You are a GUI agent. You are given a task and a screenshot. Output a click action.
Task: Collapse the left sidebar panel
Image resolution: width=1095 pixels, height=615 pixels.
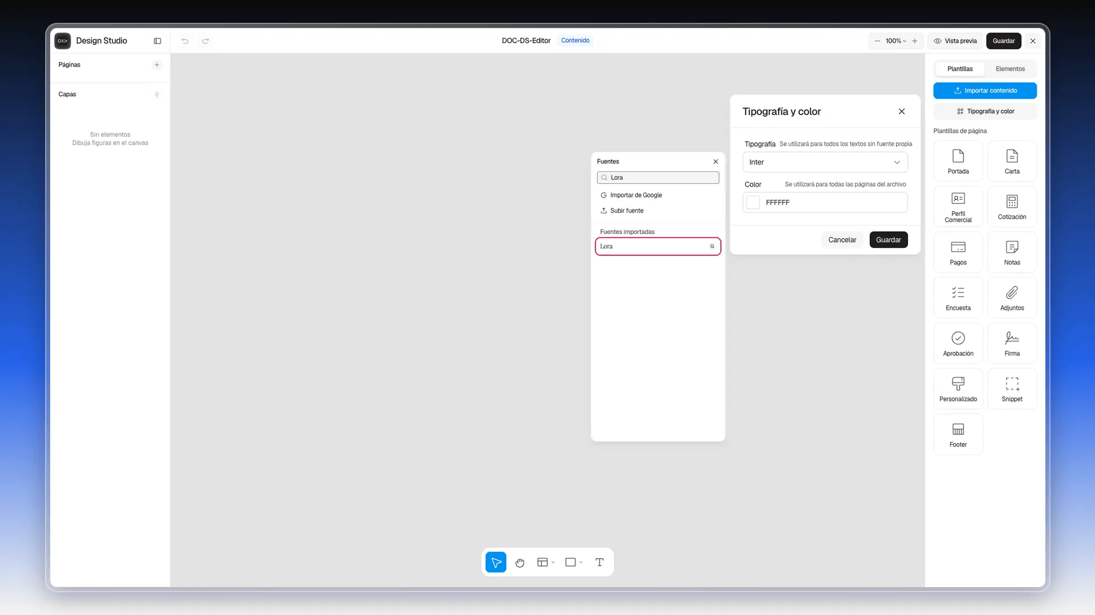[157, 41]
